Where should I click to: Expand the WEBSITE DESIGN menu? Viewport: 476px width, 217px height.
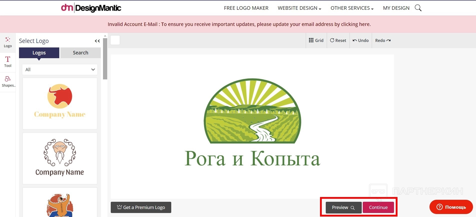click(x=299, y=8)
